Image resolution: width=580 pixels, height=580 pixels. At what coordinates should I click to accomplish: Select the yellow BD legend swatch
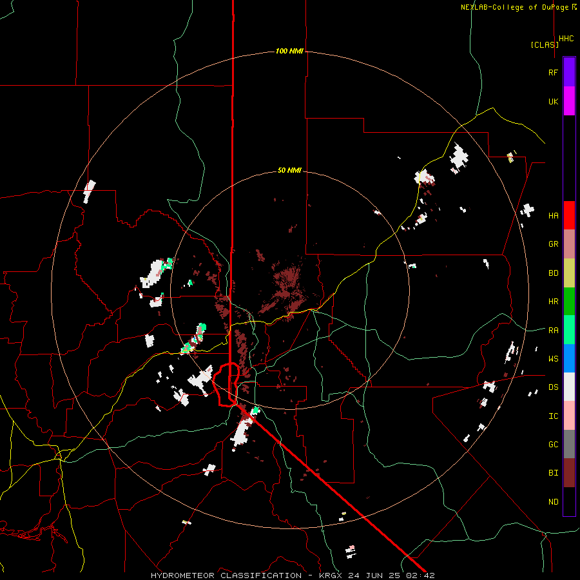(569, 273)
